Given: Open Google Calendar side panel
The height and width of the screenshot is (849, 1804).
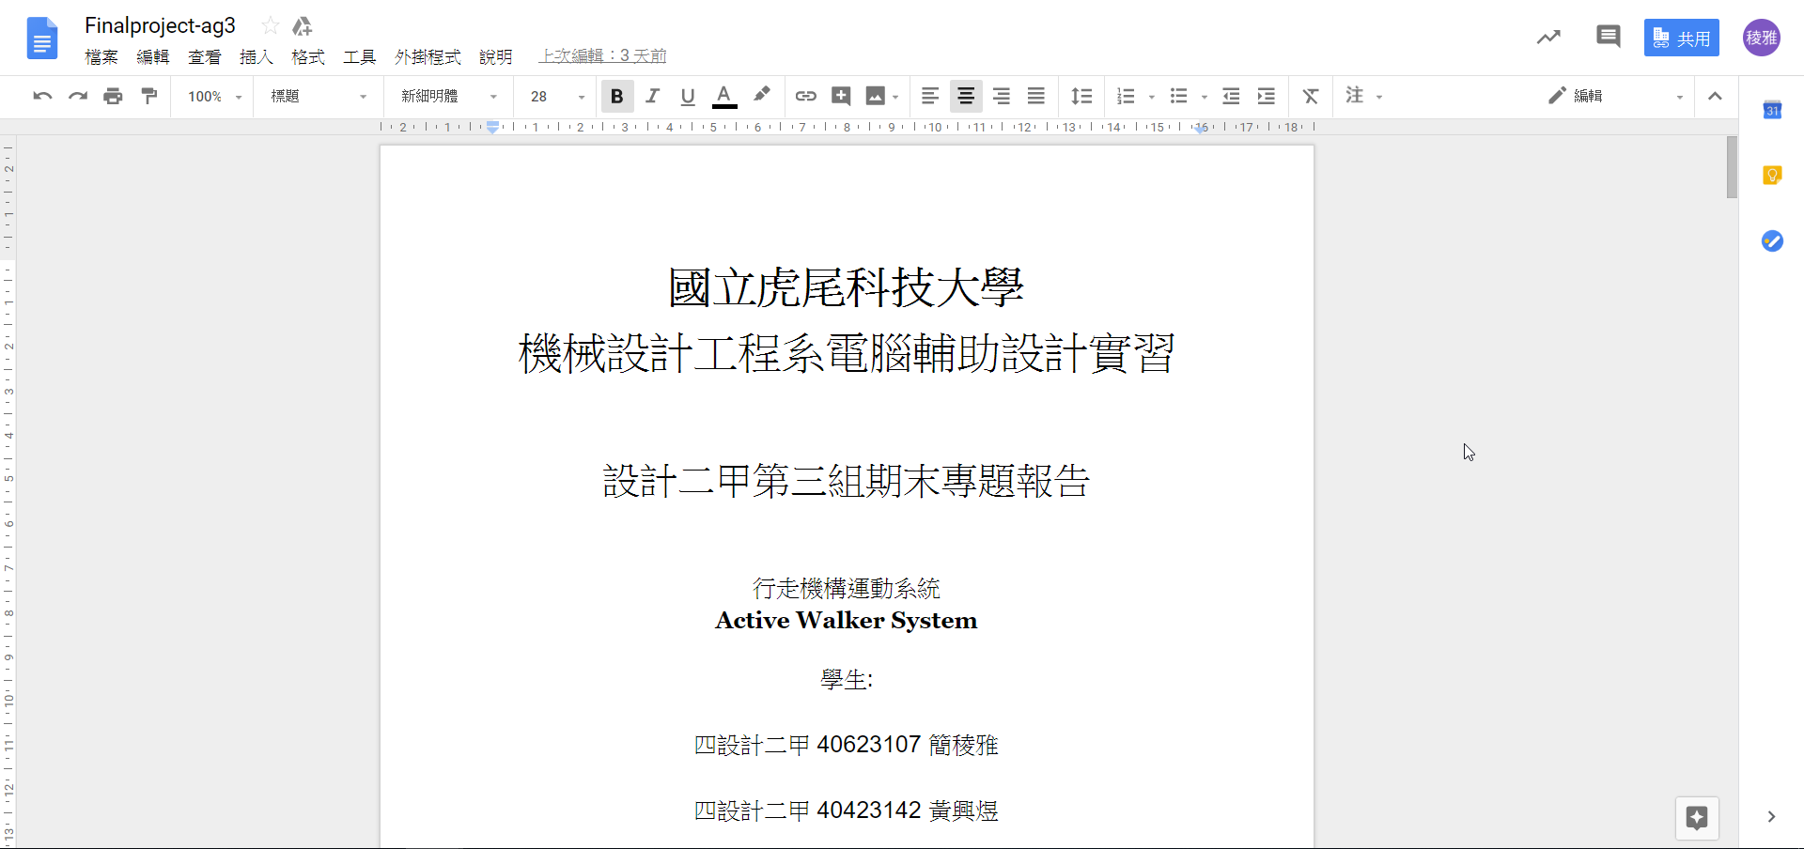Looking at the screenshot, I should pyautogui.click(x=1772, y=110).
